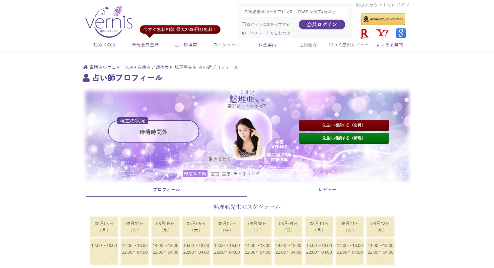The width and height of the screenshot is (494, 268).
Task: Open 料金案内 in navigation menu
Action: click(x=267, y=45)
